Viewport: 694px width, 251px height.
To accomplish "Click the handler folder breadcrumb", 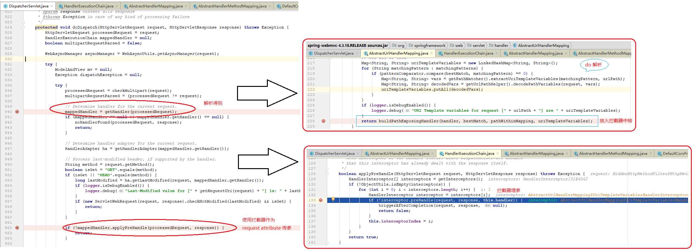I will click(x=499, y=46).
